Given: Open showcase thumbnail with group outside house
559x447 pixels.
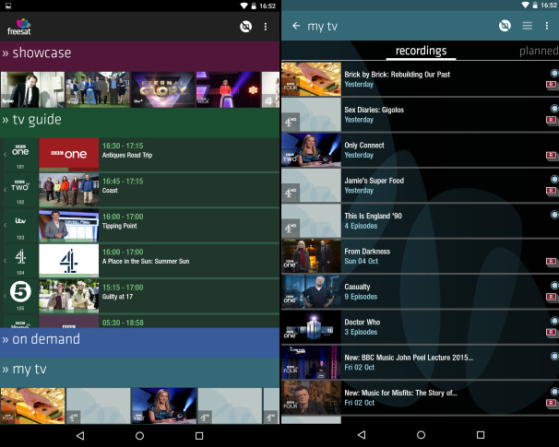Looking at the screenshot, I should coord(98,89).
